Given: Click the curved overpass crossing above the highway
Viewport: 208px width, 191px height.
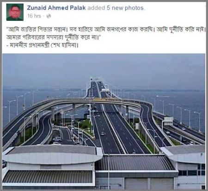Looking at the screenshot, I should tap(86, 101).
